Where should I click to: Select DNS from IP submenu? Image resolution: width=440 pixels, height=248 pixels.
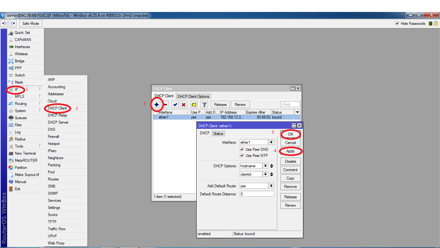click(x=52, y=129)
